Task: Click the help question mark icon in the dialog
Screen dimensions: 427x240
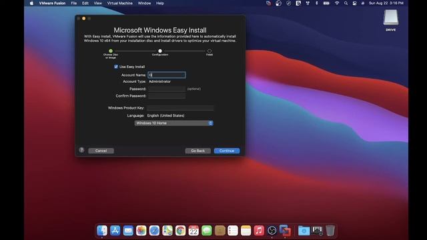Action: click(81, 150)
